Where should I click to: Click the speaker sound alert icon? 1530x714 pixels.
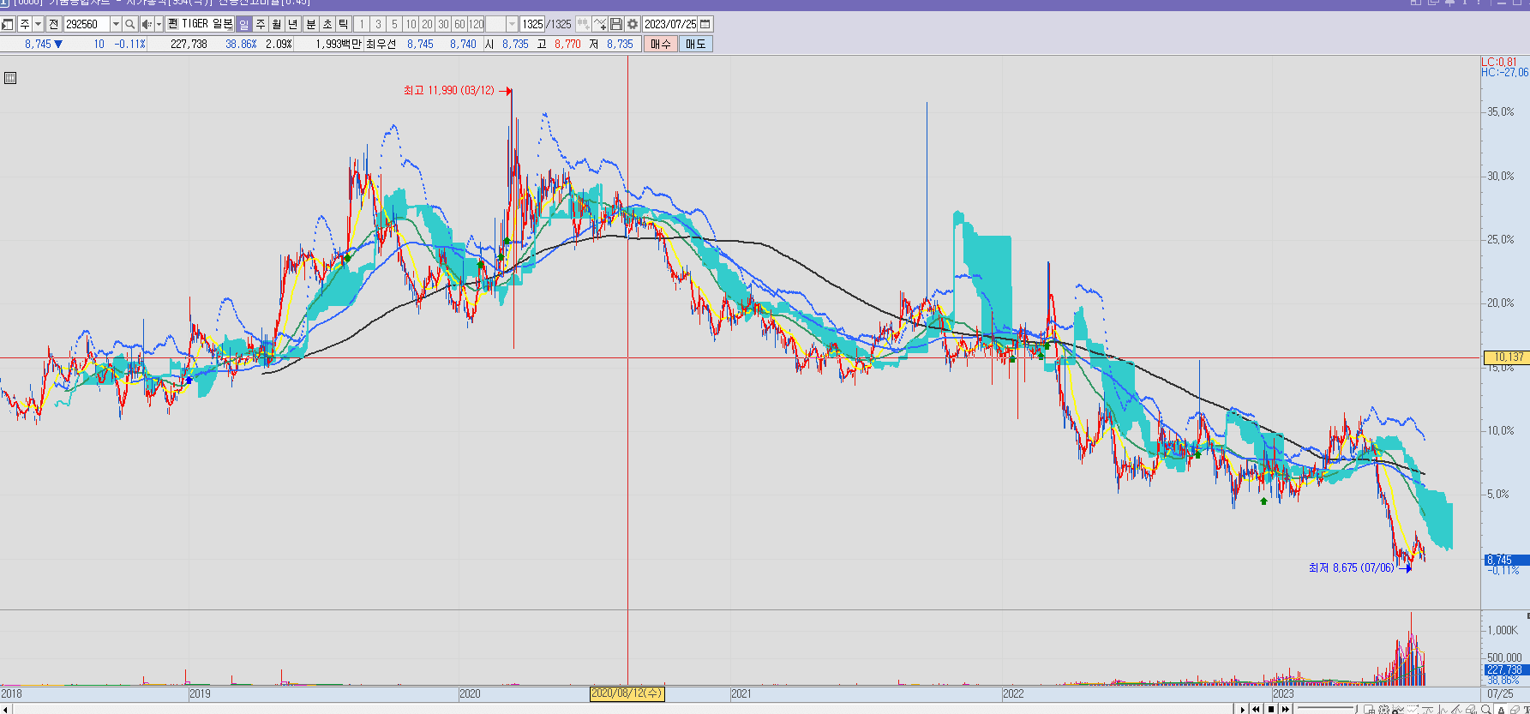click(147, 24)
